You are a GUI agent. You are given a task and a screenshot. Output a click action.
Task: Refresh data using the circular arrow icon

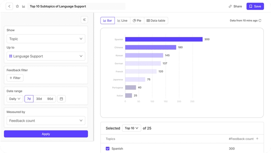coord(260,20)
